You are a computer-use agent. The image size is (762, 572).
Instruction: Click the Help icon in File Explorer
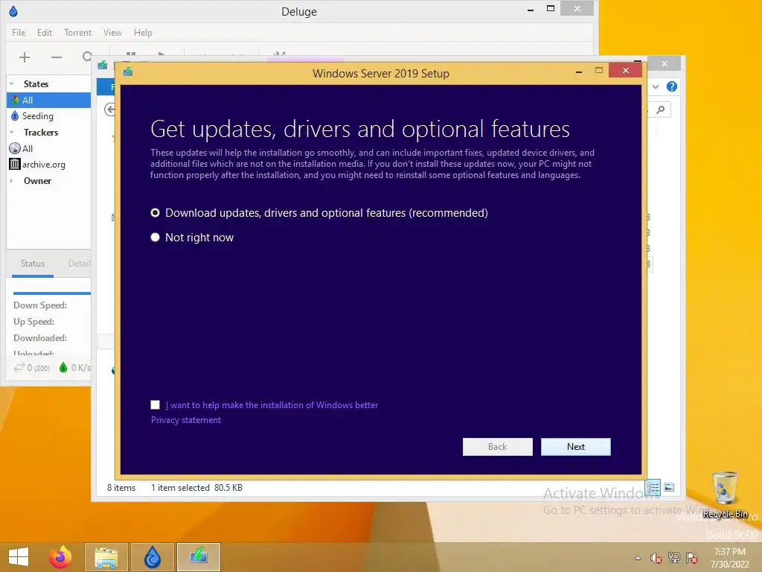(x=672, y=86)
